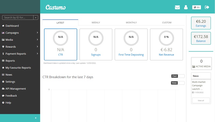Click the Rewards trophy icon

tap(3, 47)
